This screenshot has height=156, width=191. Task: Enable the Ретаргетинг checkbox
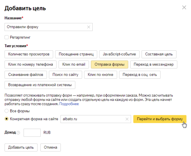[7, 37]
